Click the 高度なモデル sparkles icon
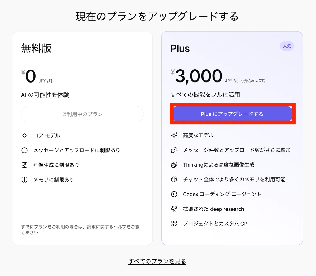The width and height of the screenshot is (316, 276). pyautogui.click(x=174, y=135)
